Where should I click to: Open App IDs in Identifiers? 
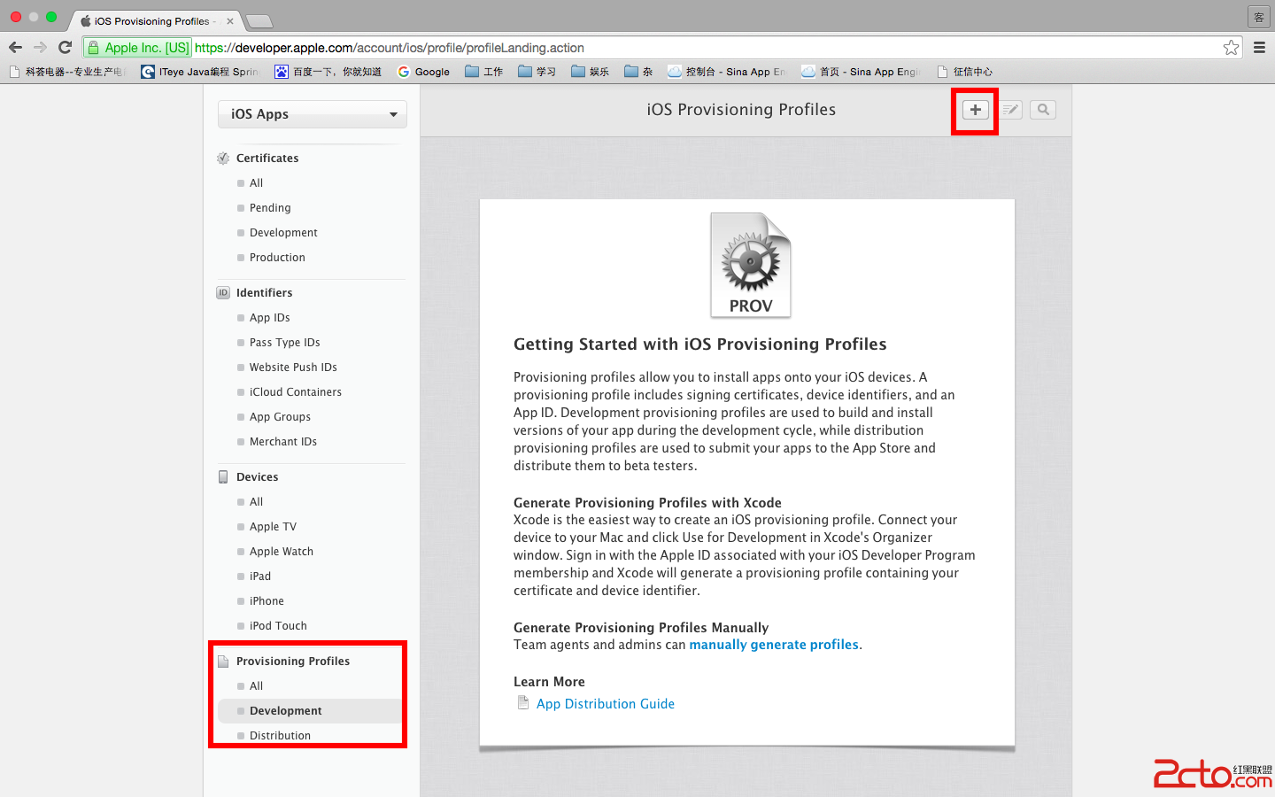(269, 318)
